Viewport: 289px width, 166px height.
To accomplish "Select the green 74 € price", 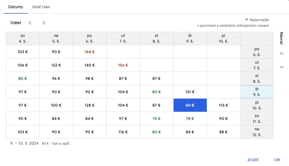I will tap(156, 119).
